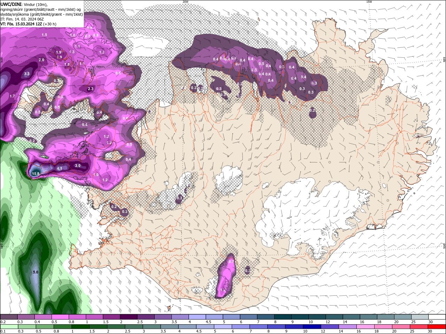The height and width of the screenshot is (334, 446).
Task: Click the dark teal 9–10 swatch, upper scale
Action: (300, 317)
